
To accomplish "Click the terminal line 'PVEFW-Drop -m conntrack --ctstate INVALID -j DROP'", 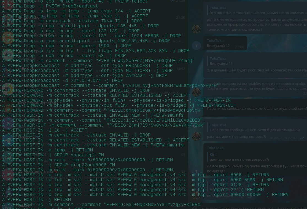I will click(x=71, y=21).
